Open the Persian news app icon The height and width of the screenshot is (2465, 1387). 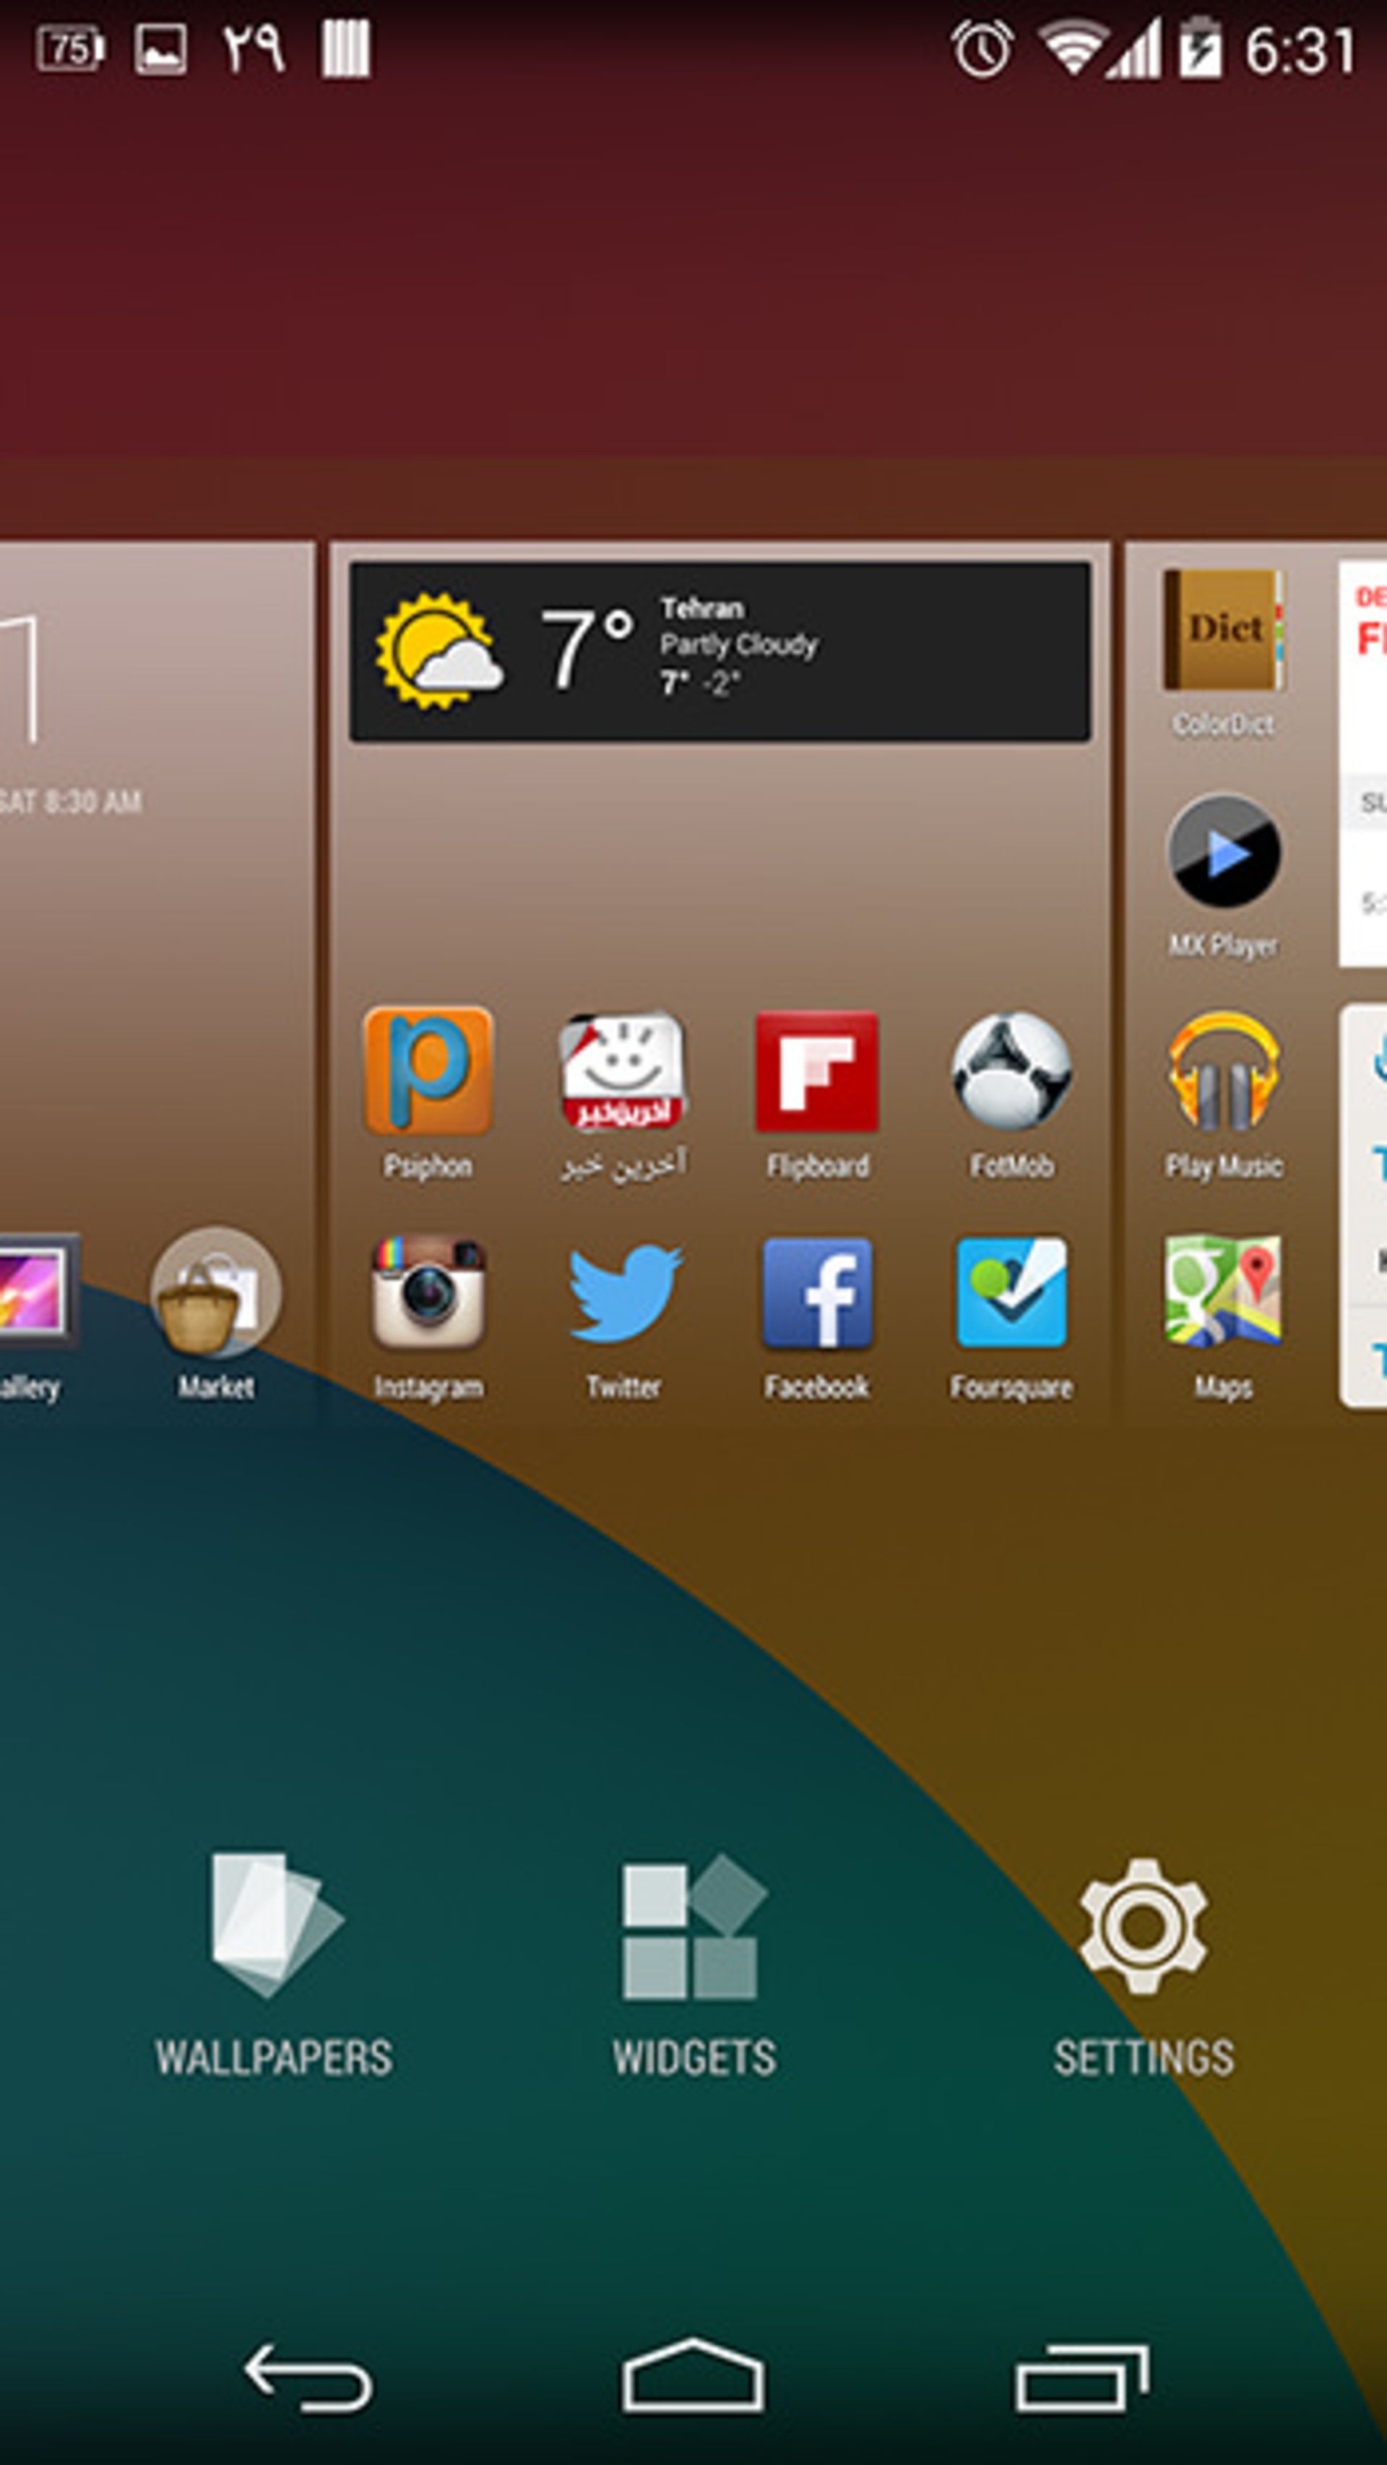click(x=623, y=1071)
